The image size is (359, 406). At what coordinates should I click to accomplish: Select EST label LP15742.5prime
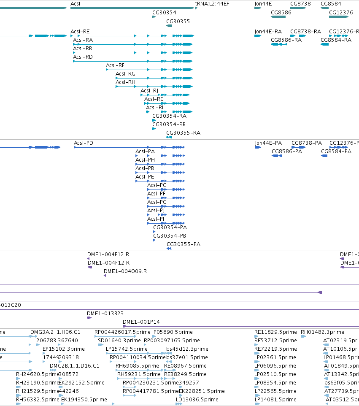click(127, 349)
